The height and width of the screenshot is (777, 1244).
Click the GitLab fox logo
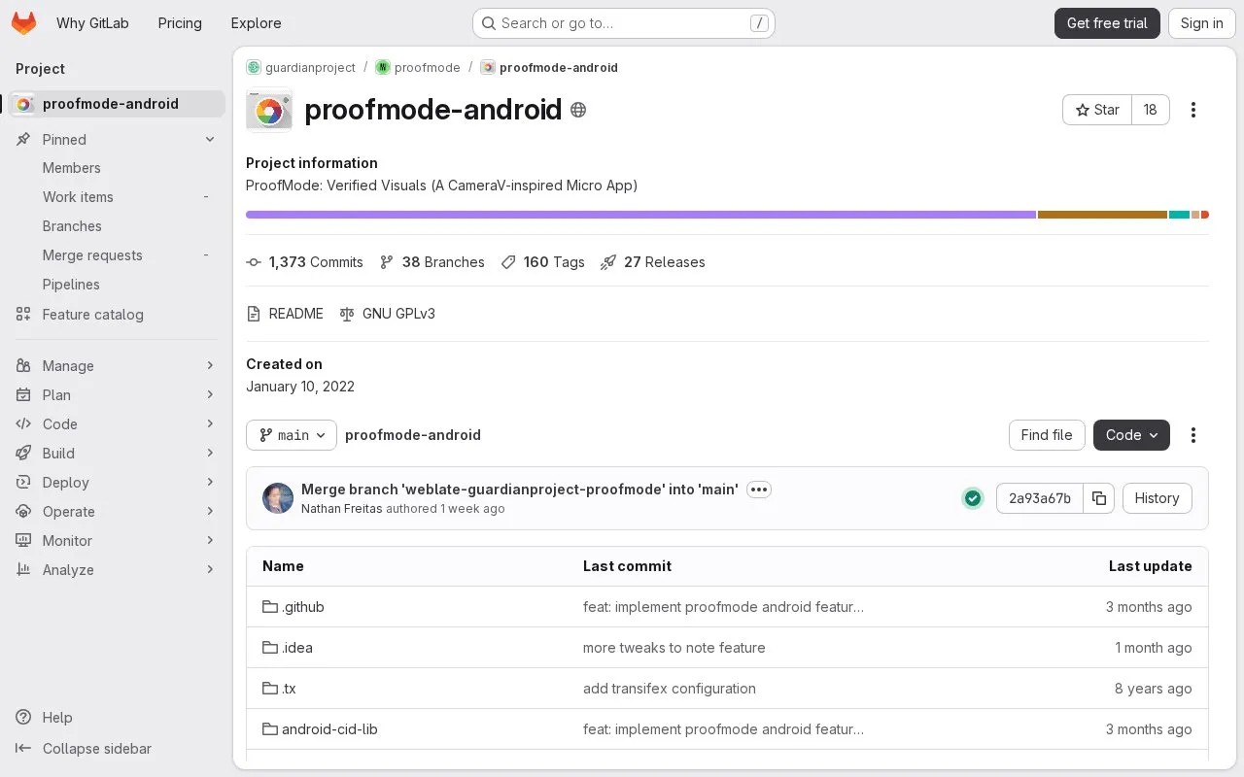pos(23,23)
